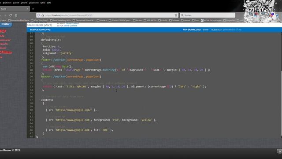Select the Editor pill button in the sidebar
The height and width of the screenshot is (159, 282).
tap(6, 24)
